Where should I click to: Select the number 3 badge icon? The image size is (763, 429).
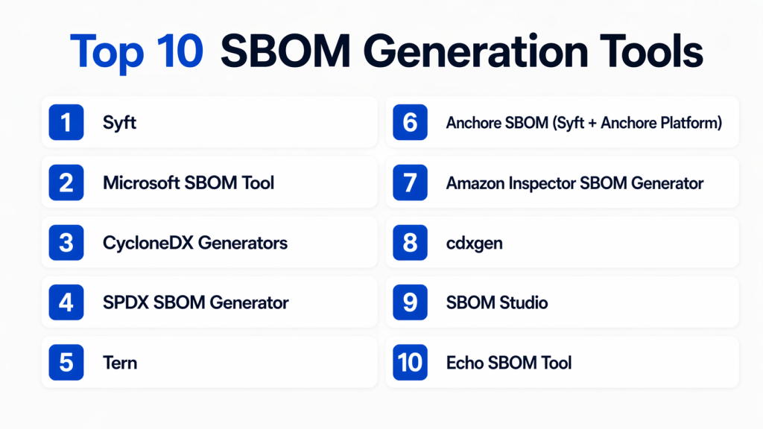click(66, 242)
